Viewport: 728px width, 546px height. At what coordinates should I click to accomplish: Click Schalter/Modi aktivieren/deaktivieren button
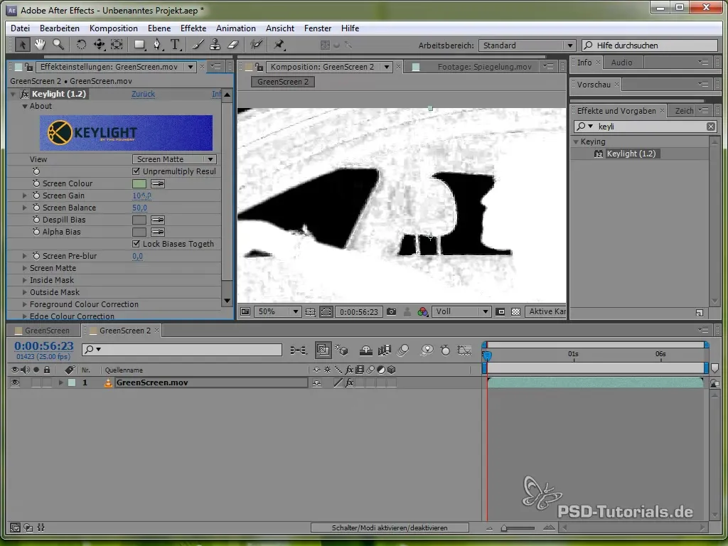pyautogui.click(x=390, y=528)
